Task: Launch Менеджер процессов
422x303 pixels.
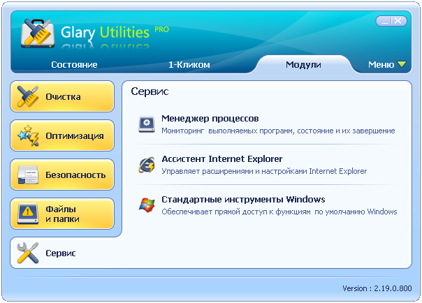Action: click(210, 118)
